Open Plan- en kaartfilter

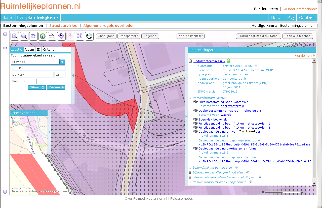click(190, 36)
